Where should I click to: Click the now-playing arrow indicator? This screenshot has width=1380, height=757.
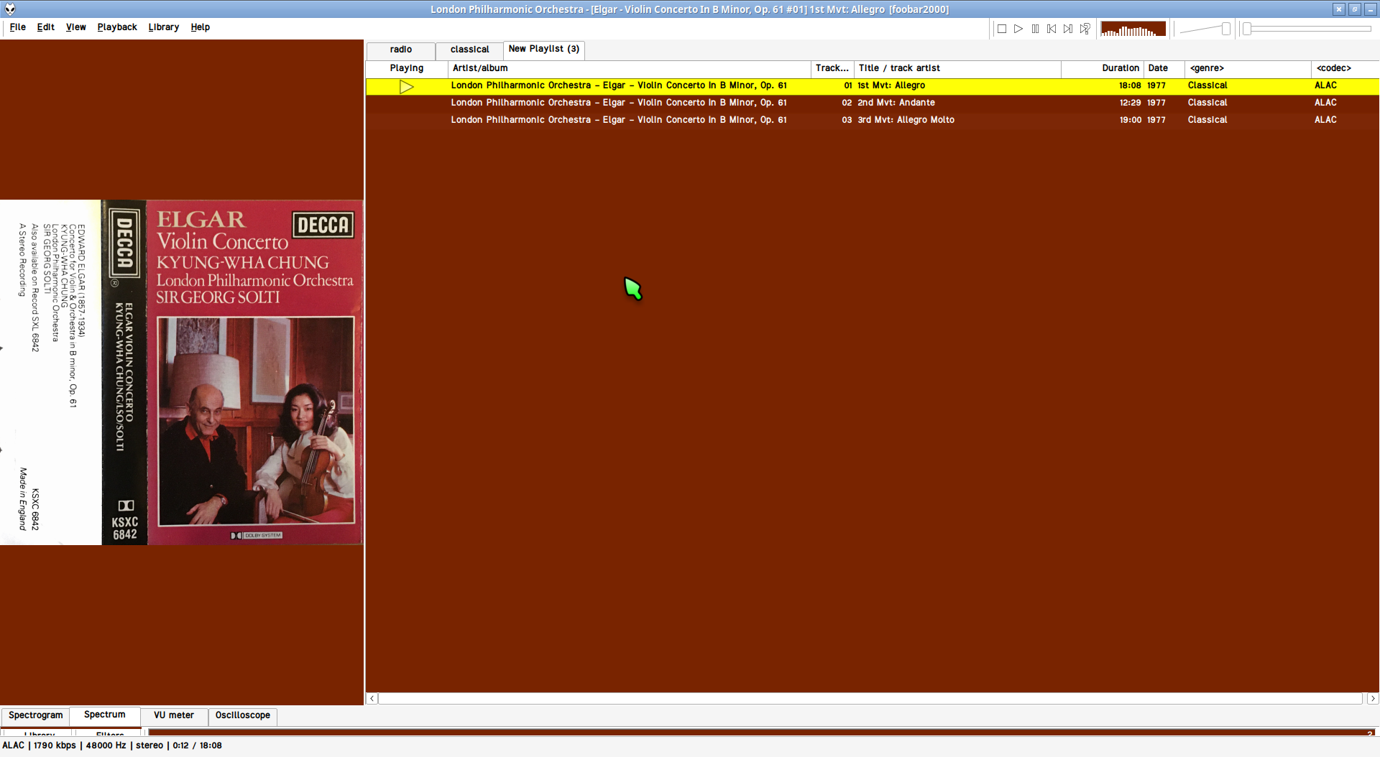[x=406, y=86]
